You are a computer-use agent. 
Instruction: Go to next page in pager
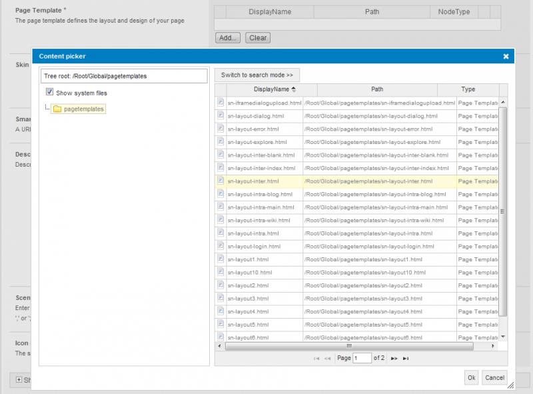pos(394,358)
